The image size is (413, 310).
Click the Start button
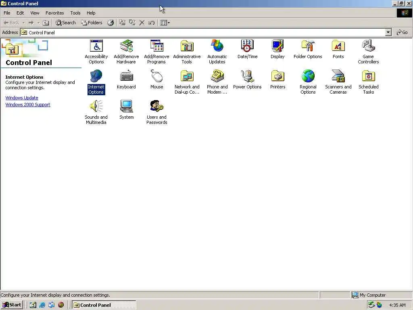pyautogui.click(x=12, y=305)
